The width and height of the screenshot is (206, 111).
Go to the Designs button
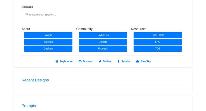click(48, 49)
